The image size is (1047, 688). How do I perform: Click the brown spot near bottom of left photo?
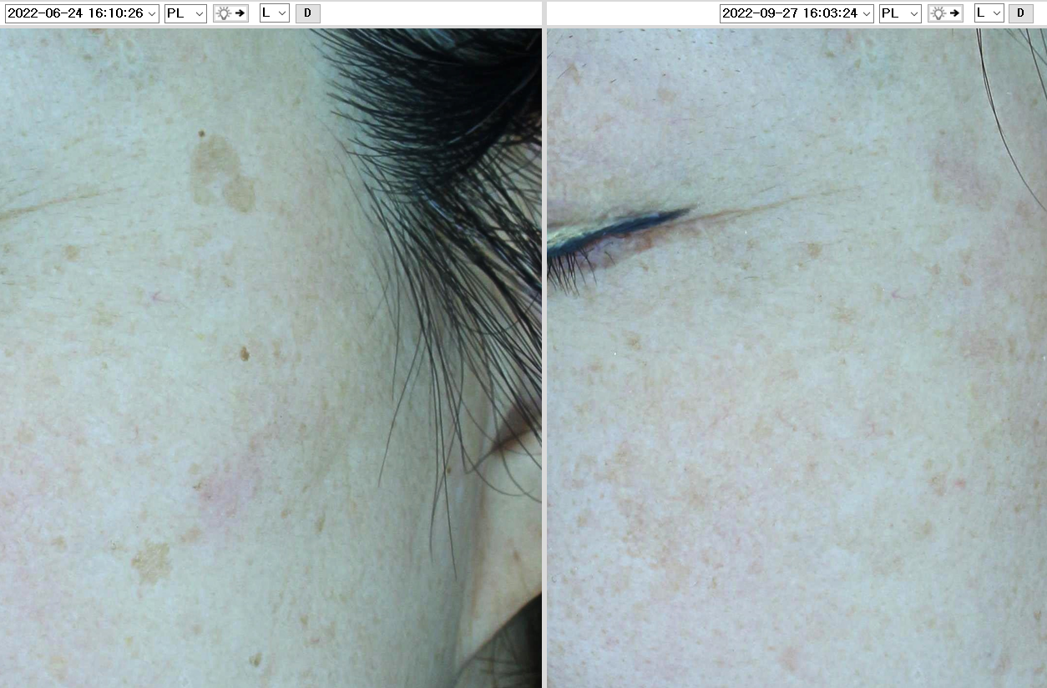tap(150, 562)
